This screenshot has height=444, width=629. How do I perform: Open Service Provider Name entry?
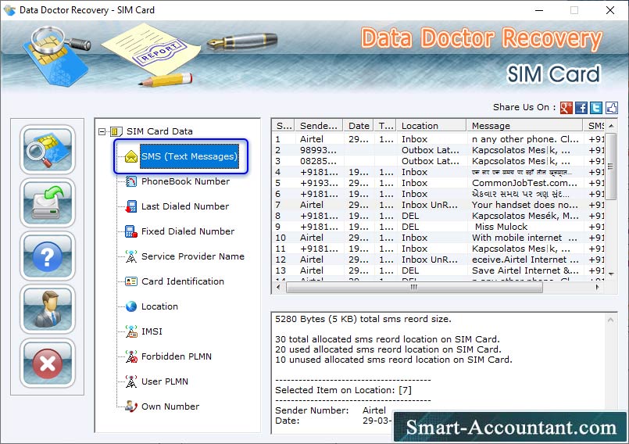pos(192,256)
